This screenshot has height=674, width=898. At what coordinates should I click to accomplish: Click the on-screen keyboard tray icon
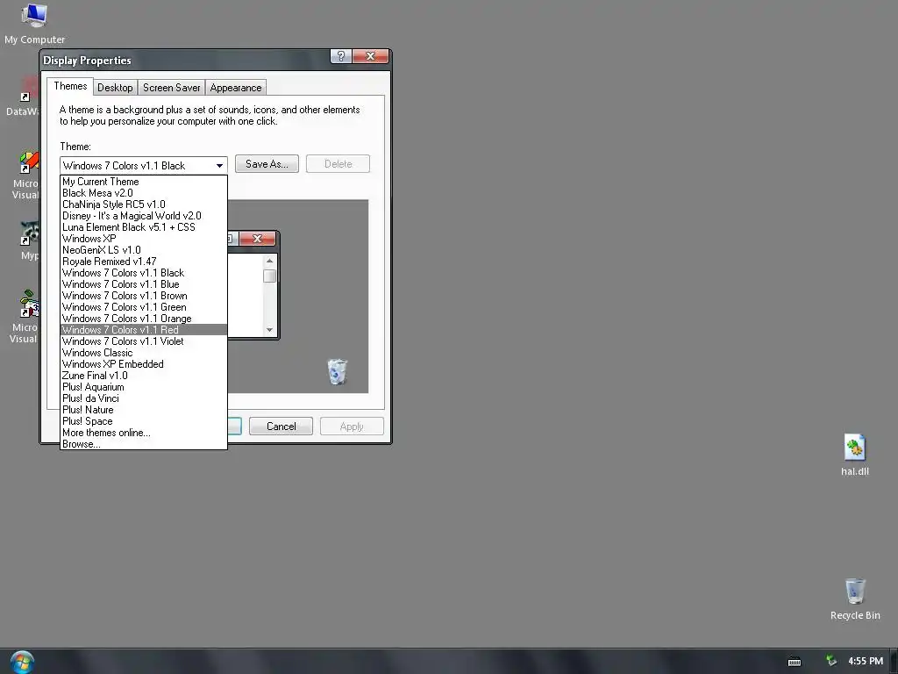point(795,662)
